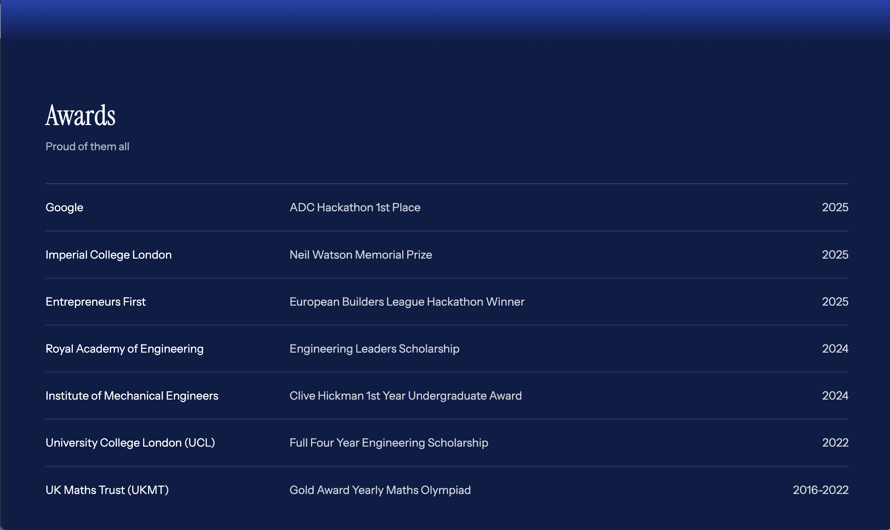Select 'Gold Award Yearly Maths Olympiad' text

(380, 490)
